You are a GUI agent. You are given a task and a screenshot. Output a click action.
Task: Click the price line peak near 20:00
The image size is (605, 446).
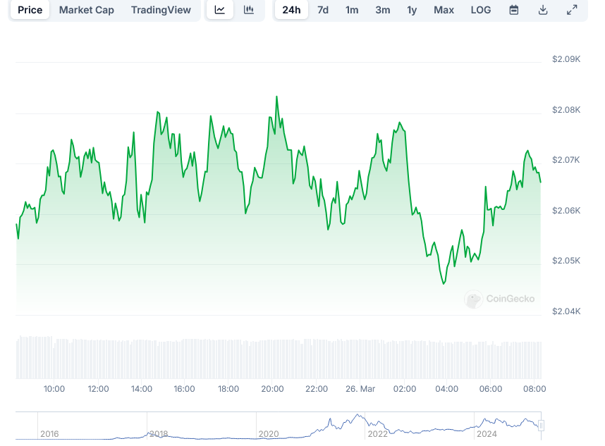276,97
